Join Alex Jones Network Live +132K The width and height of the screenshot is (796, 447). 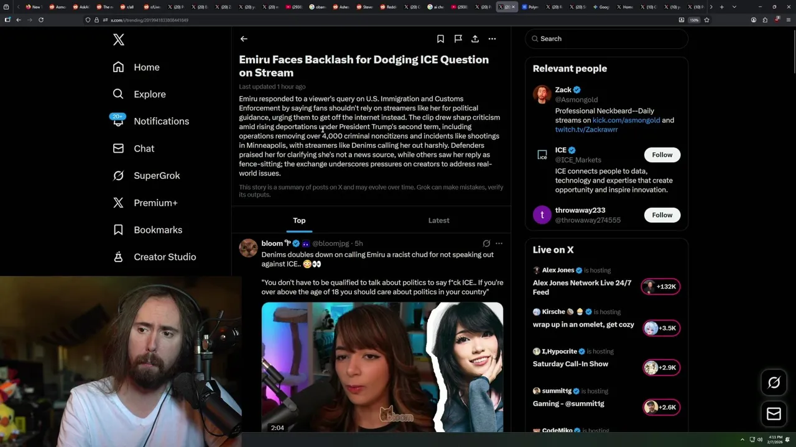tap(660, 286)
